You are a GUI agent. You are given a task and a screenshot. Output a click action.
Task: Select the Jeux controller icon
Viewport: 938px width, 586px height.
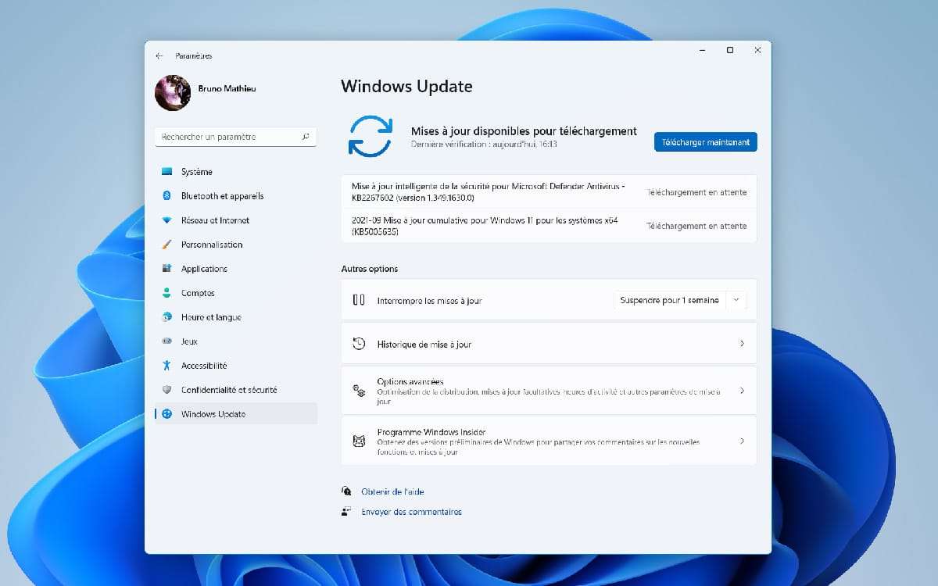(x=166, y=341)
